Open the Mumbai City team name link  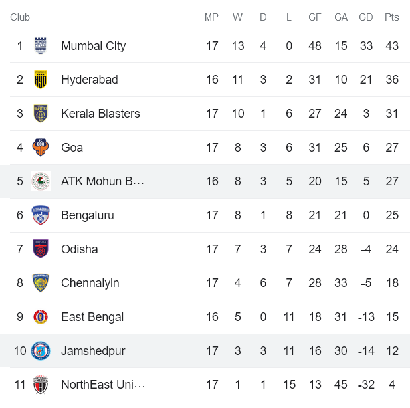(93, 46)
